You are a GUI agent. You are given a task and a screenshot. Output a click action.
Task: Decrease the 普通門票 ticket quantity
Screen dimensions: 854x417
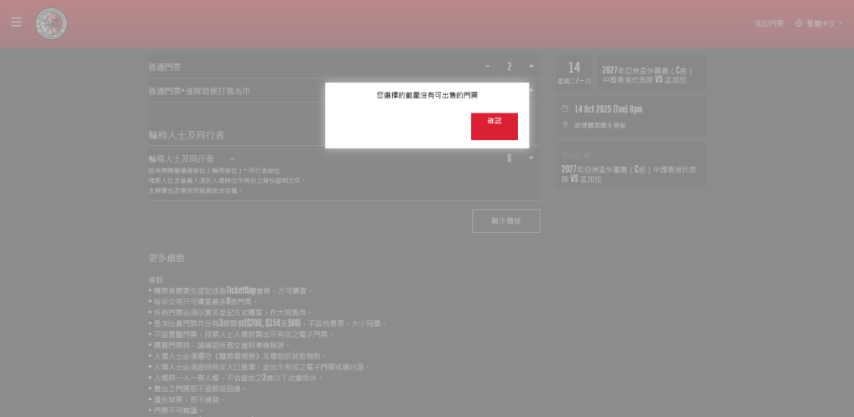(x=488, y=67)
